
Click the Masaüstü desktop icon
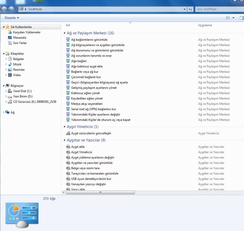(x=10, y=37)
